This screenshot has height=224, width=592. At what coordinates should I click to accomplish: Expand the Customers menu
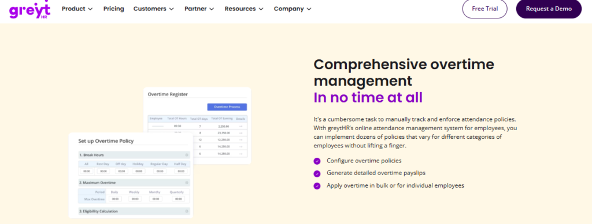(x=154, y=9)
